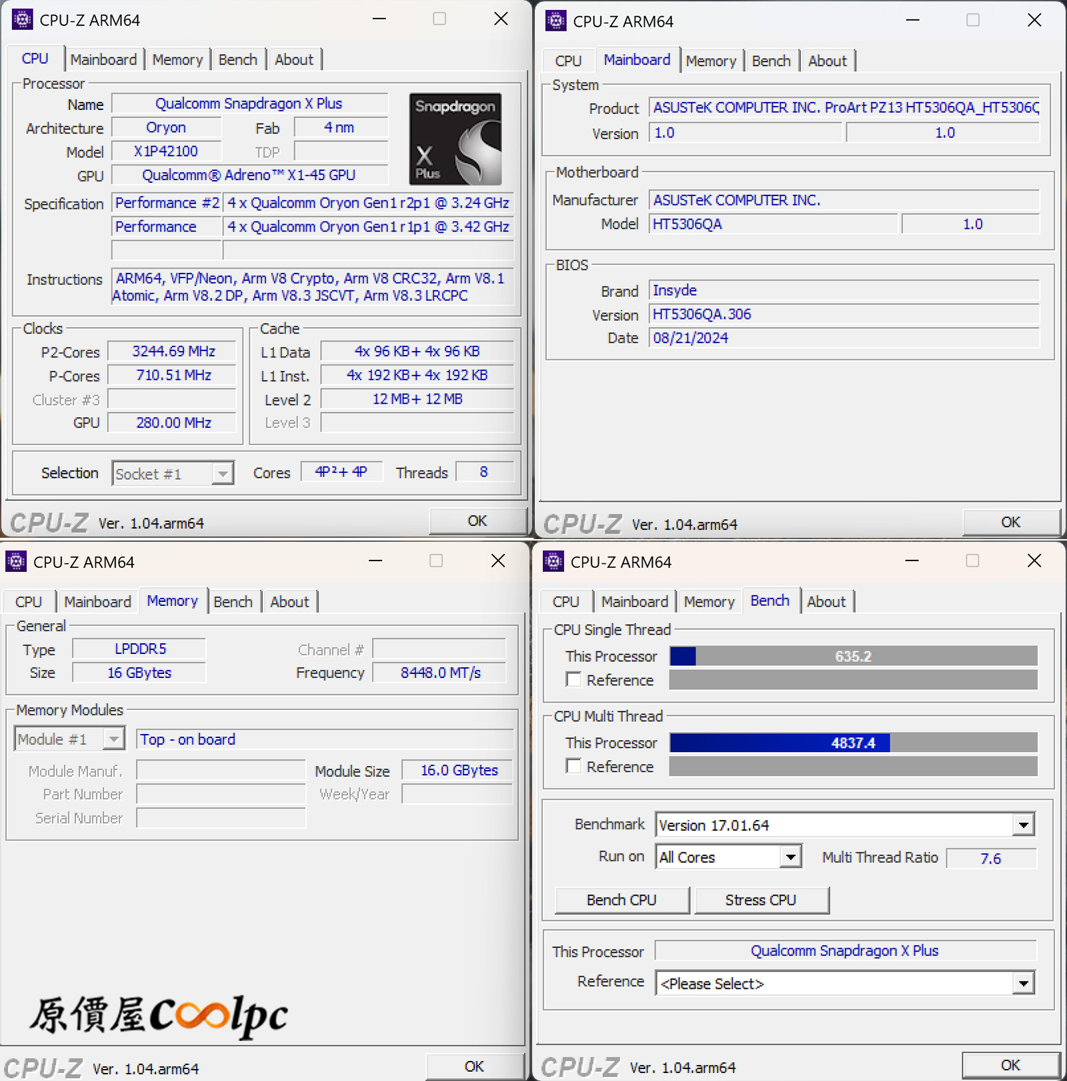Select Mainboard tab in the Bench window
Screen dimensions: 1067x1081
click(x=635, y=601)
